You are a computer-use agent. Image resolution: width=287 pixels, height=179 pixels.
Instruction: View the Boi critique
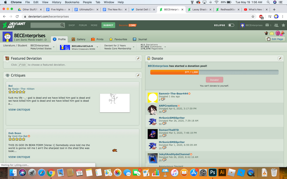19,110
